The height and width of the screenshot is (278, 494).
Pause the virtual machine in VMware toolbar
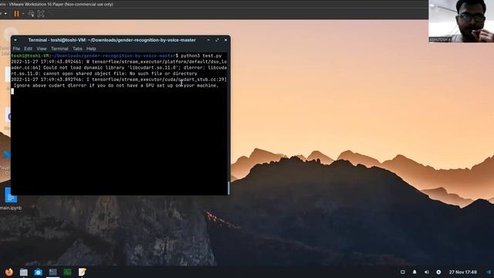tap(16, 14)
